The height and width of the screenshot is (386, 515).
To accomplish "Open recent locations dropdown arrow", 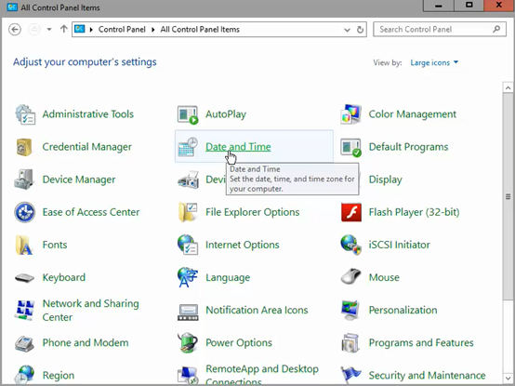I will pyautogui.click(x=49, y=29).
